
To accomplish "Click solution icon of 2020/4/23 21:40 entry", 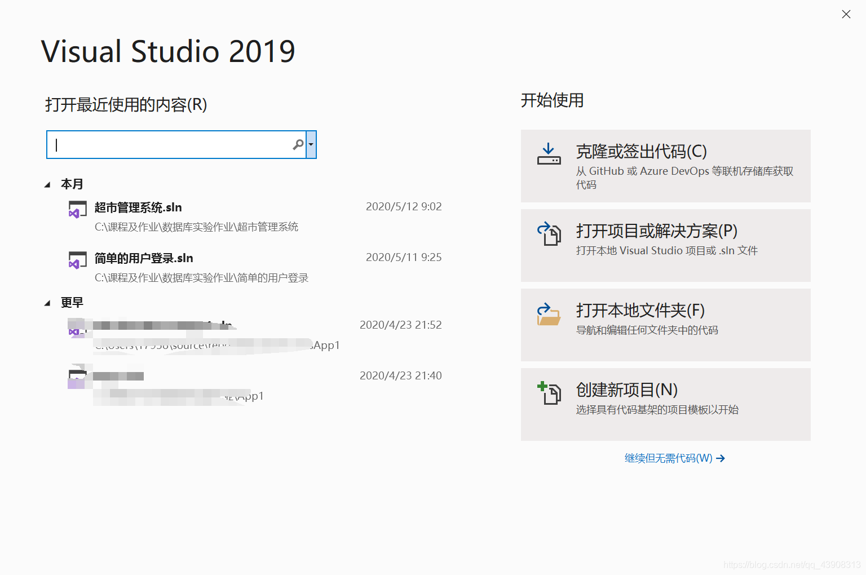I will tap(76, 379).
